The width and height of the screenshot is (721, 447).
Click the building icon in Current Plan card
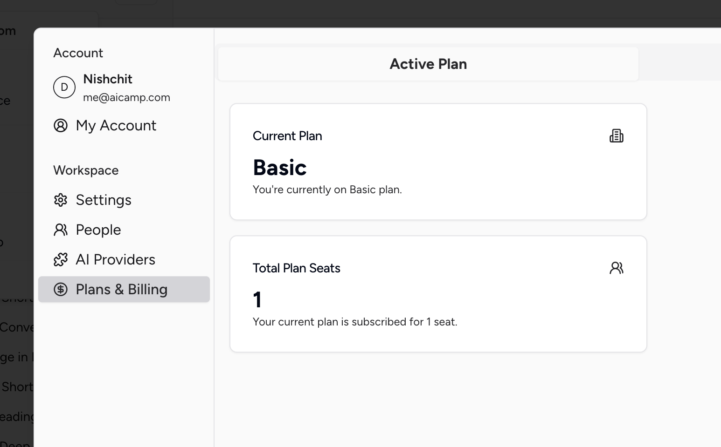[x=617, y=135]
